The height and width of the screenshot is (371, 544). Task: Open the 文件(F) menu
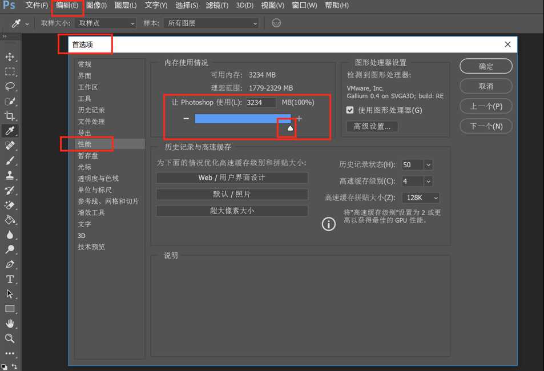tap(37, 5)
